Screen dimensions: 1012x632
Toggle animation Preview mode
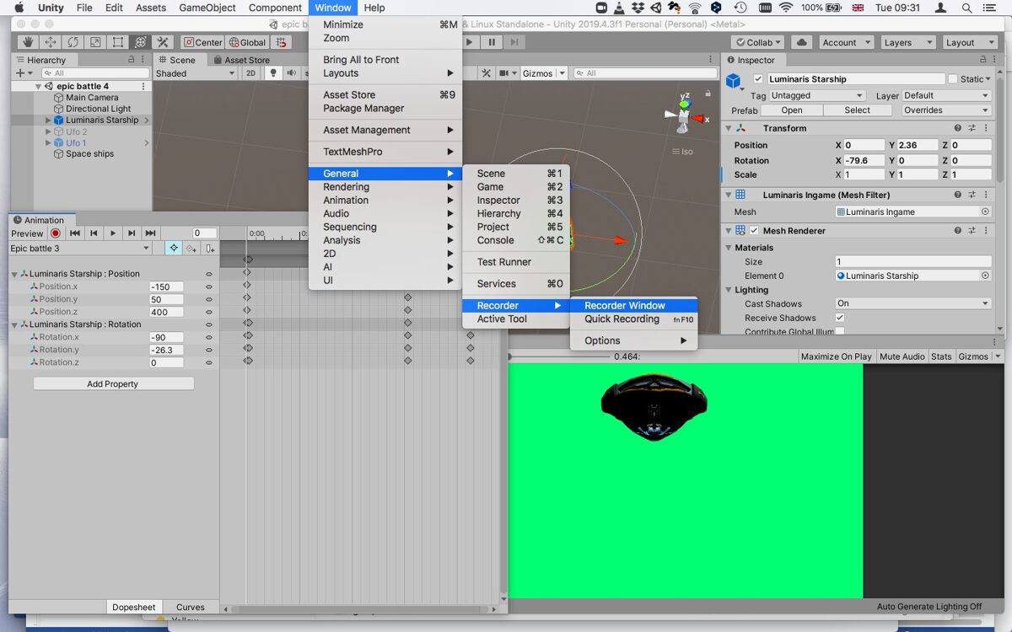pyautogui.click(x=27, y=233)
